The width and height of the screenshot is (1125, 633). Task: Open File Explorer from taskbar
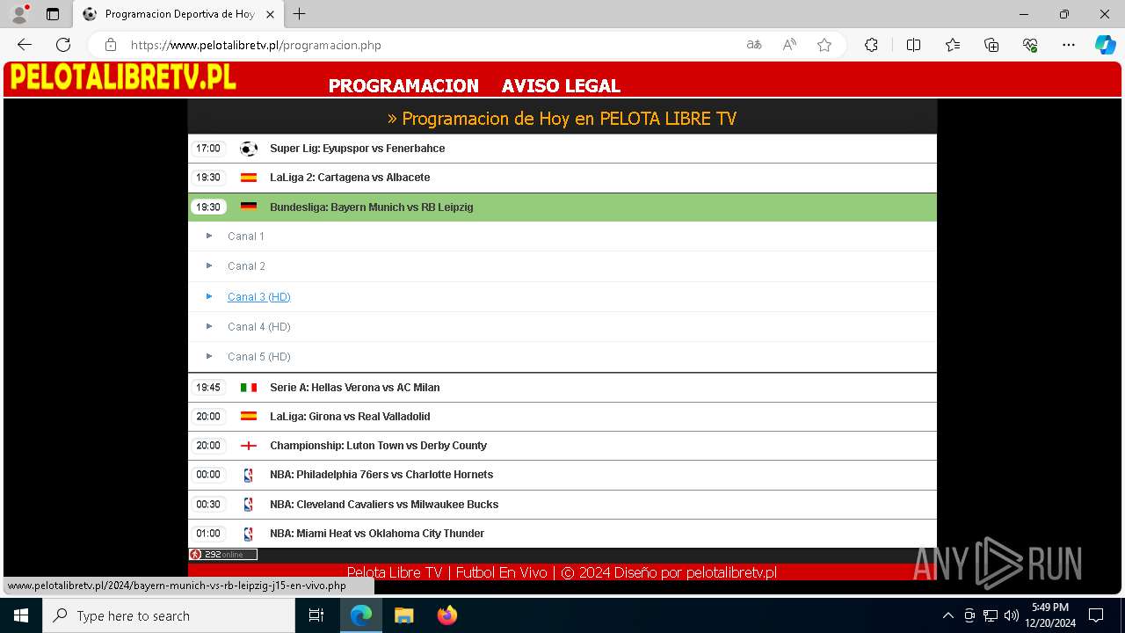point(404,615)
